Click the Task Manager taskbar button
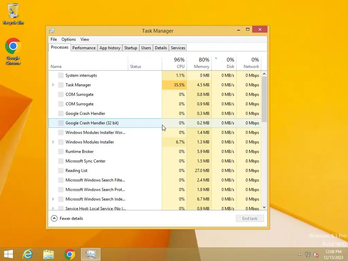 (x=90, y=254)
